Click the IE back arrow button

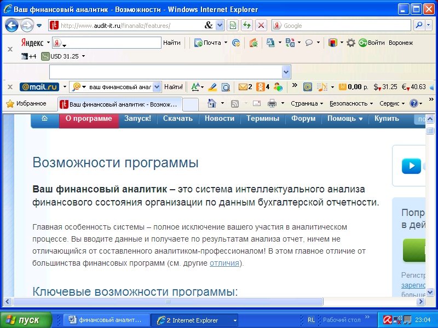coord(11,26)
